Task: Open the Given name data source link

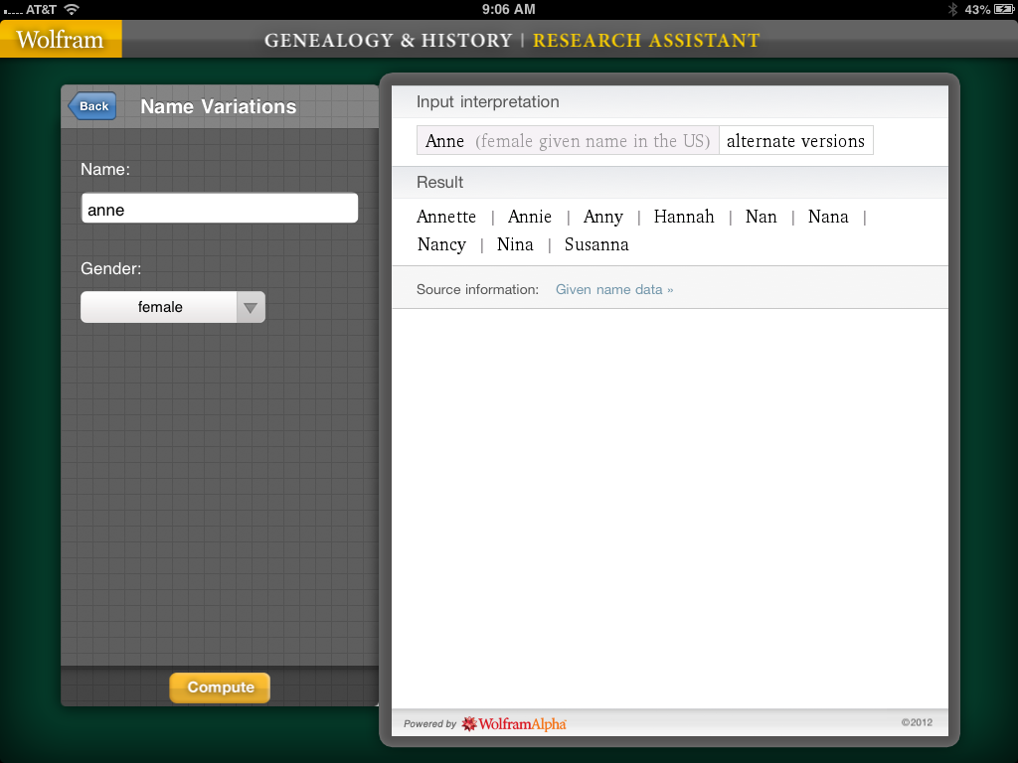Action: point(613,290)
